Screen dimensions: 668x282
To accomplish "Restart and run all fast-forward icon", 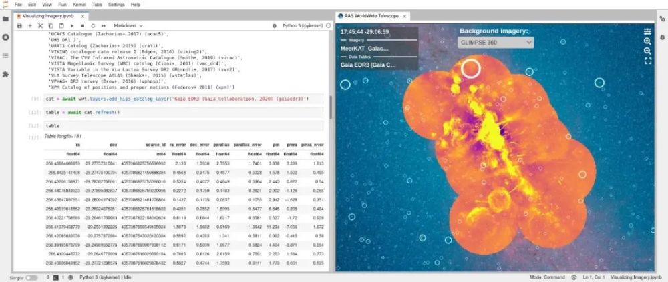I will (x=103, y=25).
